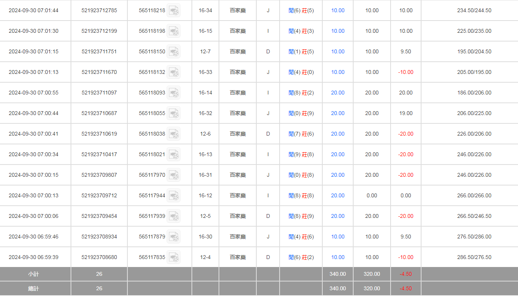518x299 pixels.
Task: Play replay icon beside round 565118150
Action: coord(174,52)
